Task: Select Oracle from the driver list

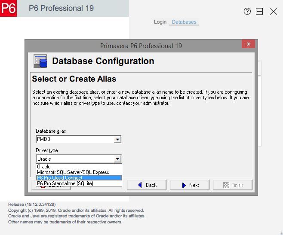Action: click(x=79, y=166)
